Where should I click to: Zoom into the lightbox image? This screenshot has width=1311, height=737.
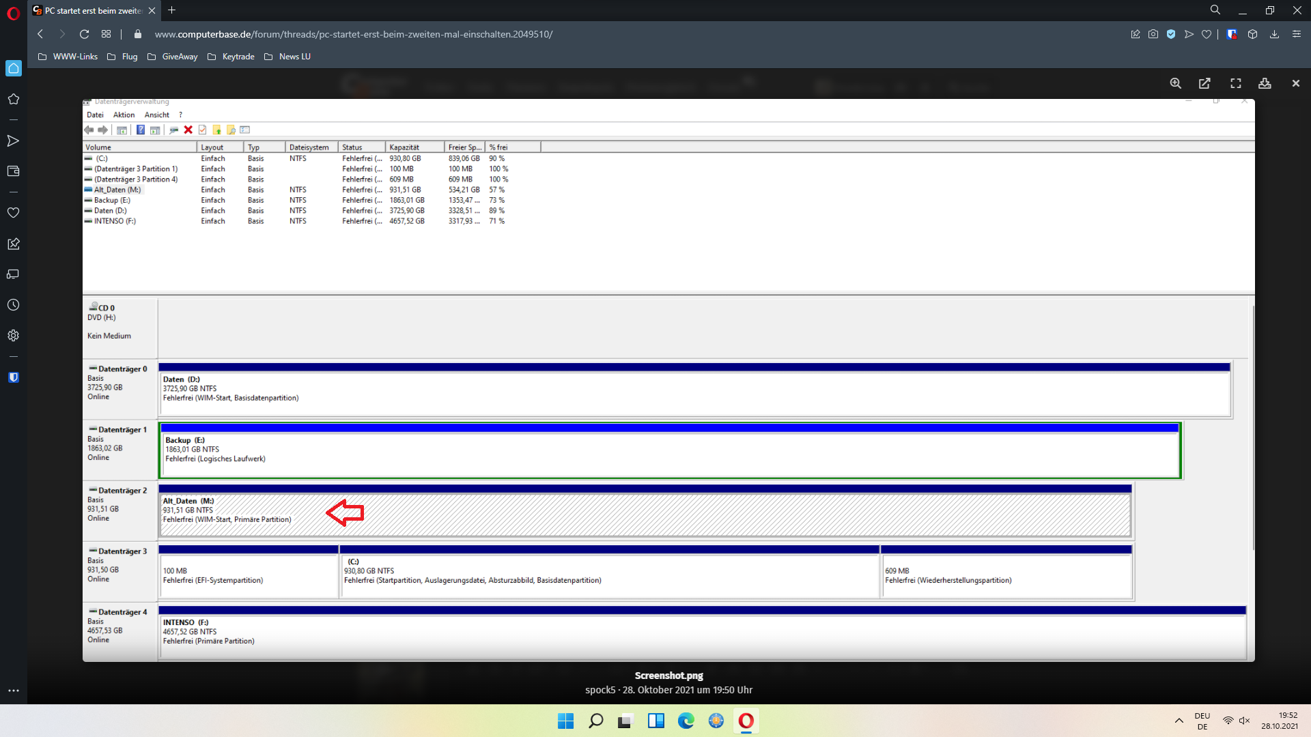coord(1175,83)
